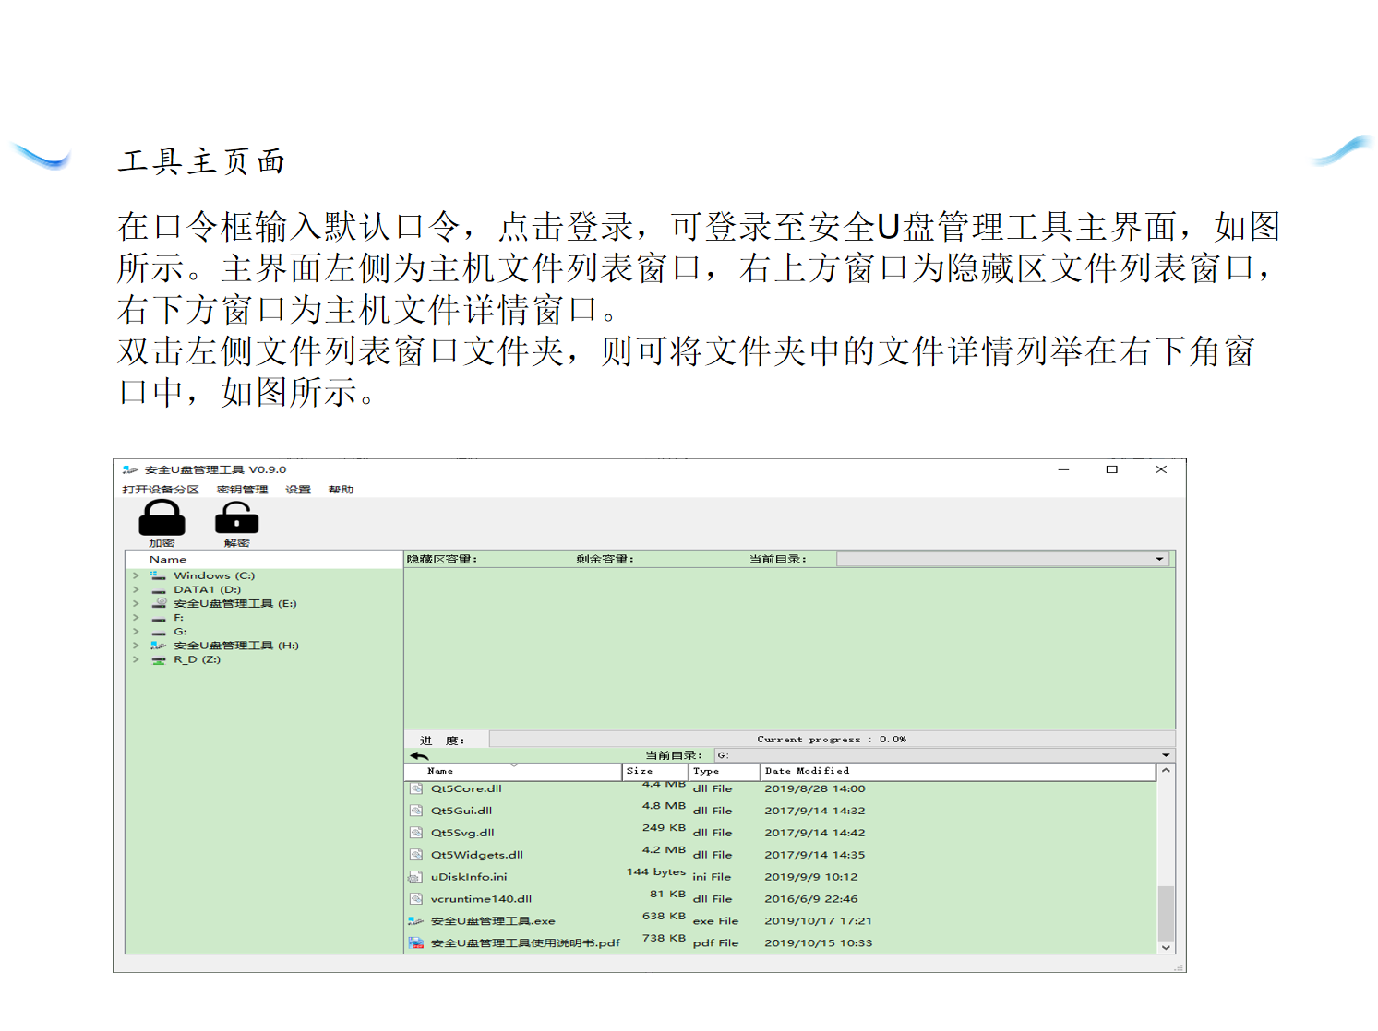This screenshot has height=1031, width=1378.
Task: Open the 帮助 menu
Action: (x=341, y=490)
